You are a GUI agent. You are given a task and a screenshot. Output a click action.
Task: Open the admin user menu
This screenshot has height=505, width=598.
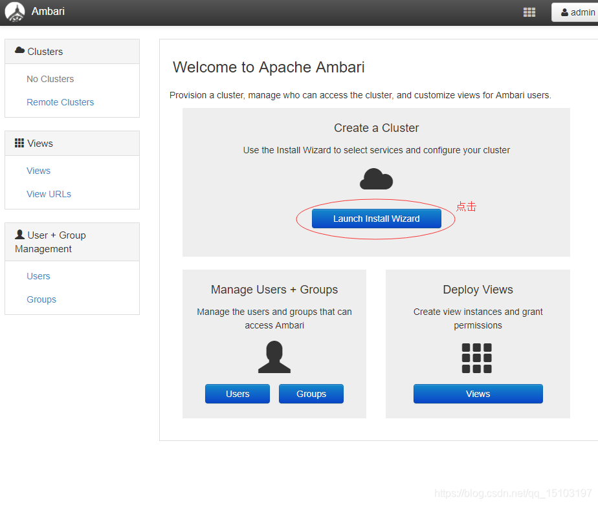point(575,12)
